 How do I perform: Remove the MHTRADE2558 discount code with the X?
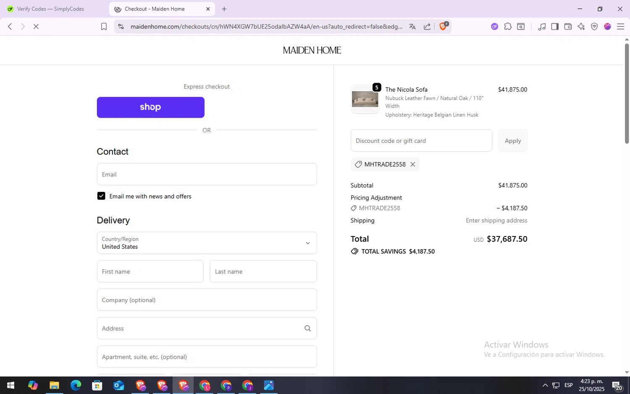(x=413, y=164)
